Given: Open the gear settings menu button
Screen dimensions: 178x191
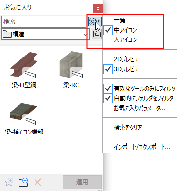Looking at the screenshot, I should (95, 21).
